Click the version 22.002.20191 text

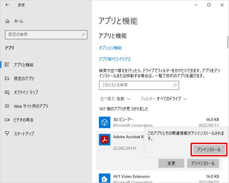coord(125,148)
